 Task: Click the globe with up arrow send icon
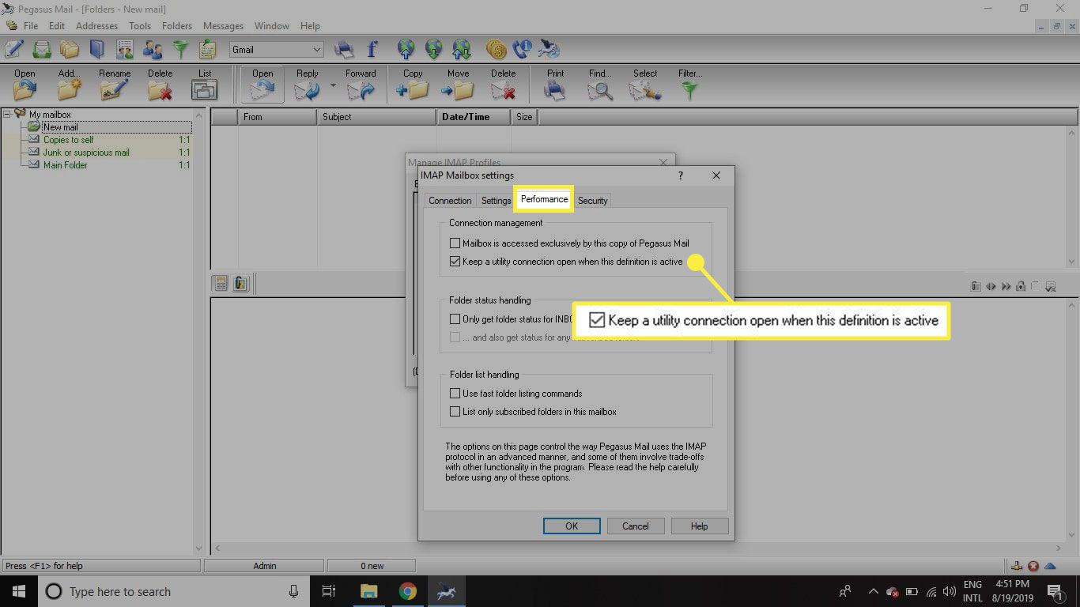coord(406,50)
